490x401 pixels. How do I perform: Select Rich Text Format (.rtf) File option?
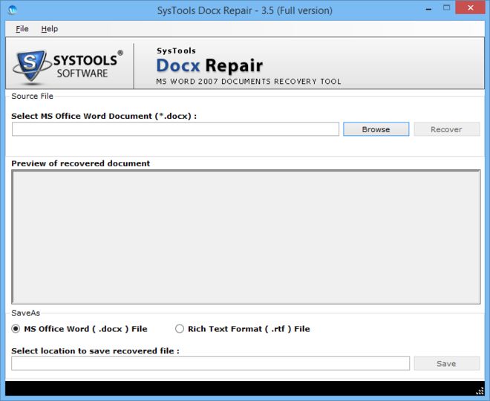[243, 329]
